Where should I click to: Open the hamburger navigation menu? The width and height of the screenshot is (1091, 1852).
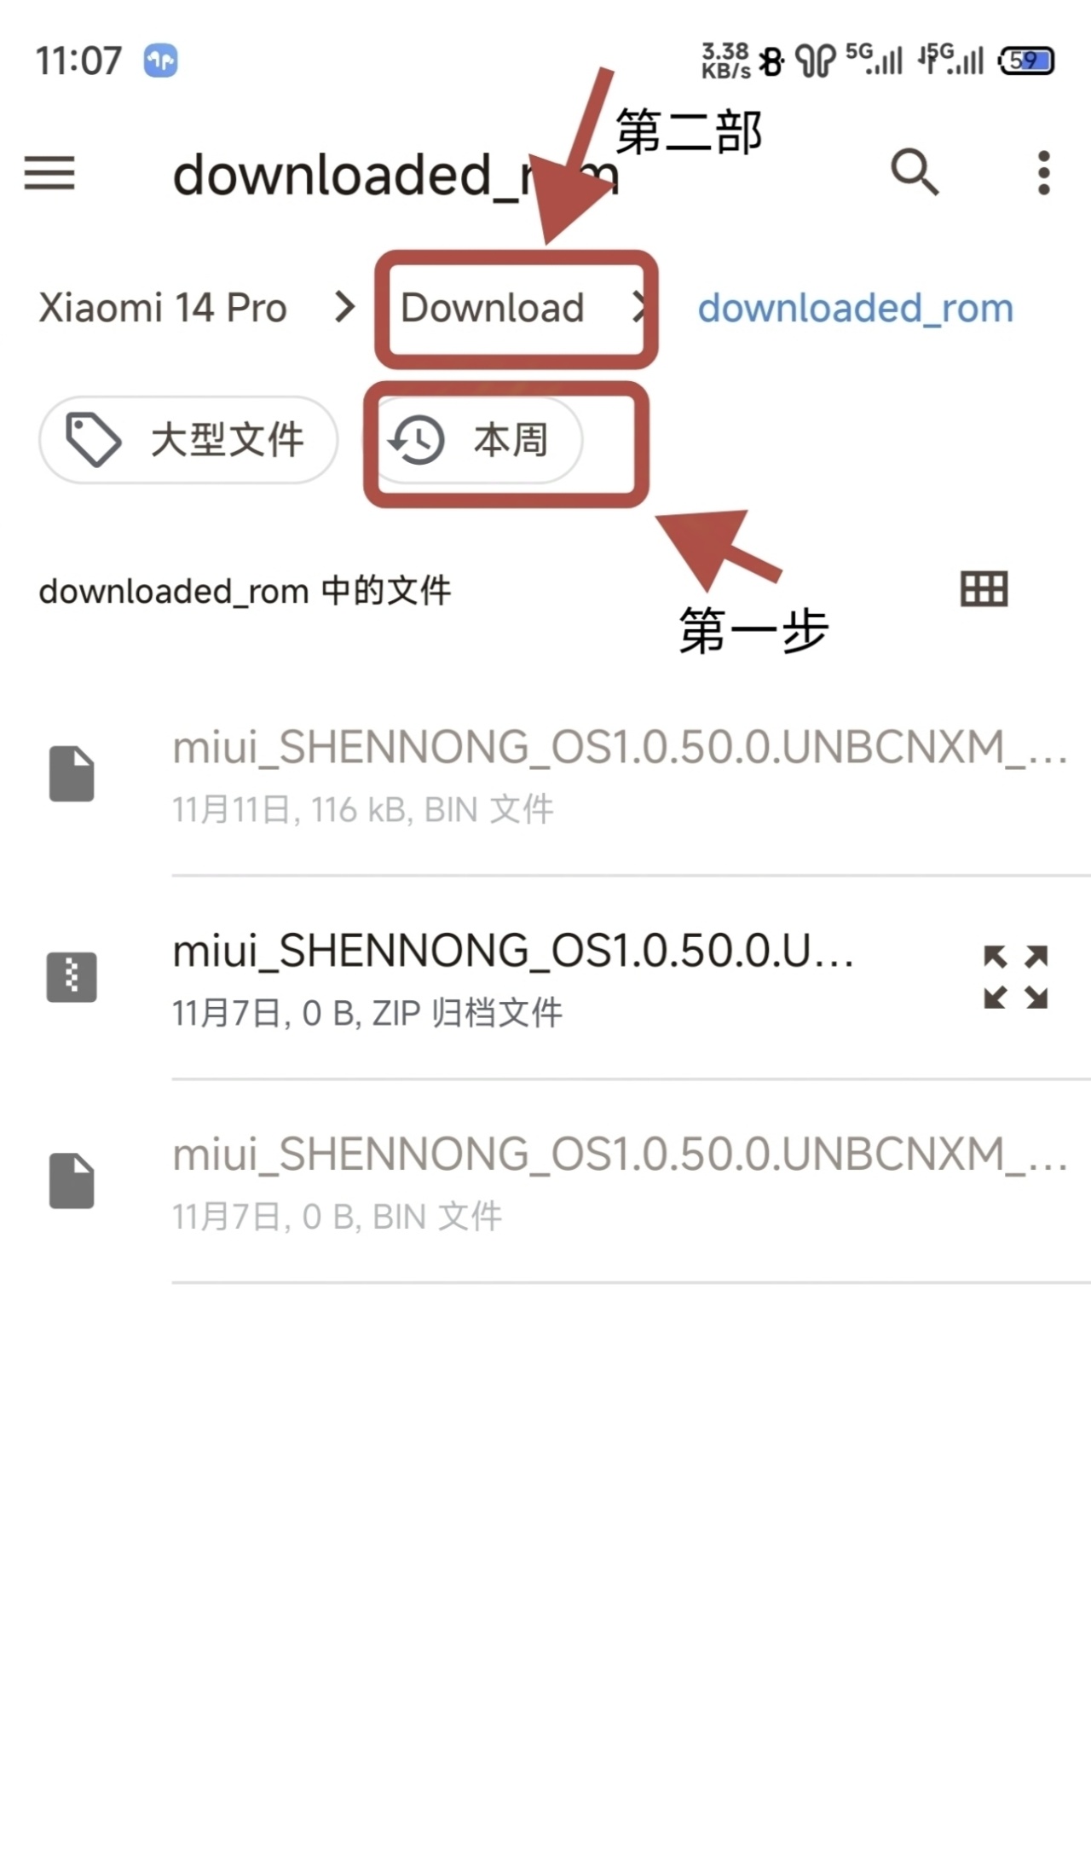coord(49,173)
